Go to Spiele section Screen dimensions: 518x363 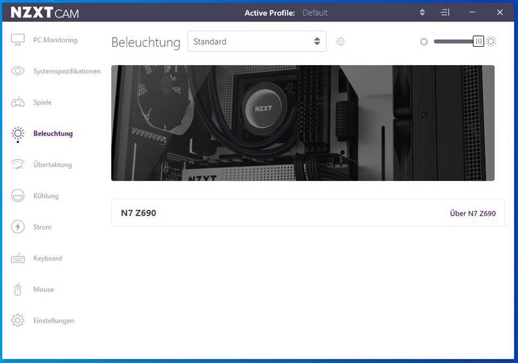click(42, 102)
